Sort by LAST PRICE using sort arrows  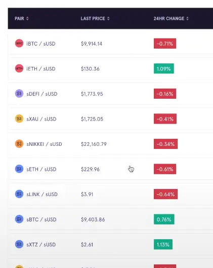click(x=108, y=18)
